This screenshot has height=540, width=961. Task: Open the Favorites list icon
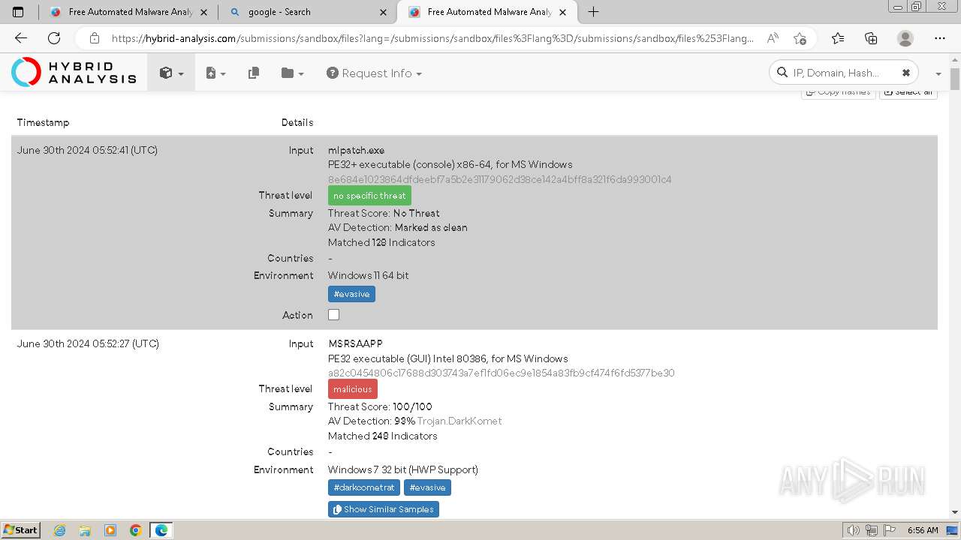tap(838, 38)
